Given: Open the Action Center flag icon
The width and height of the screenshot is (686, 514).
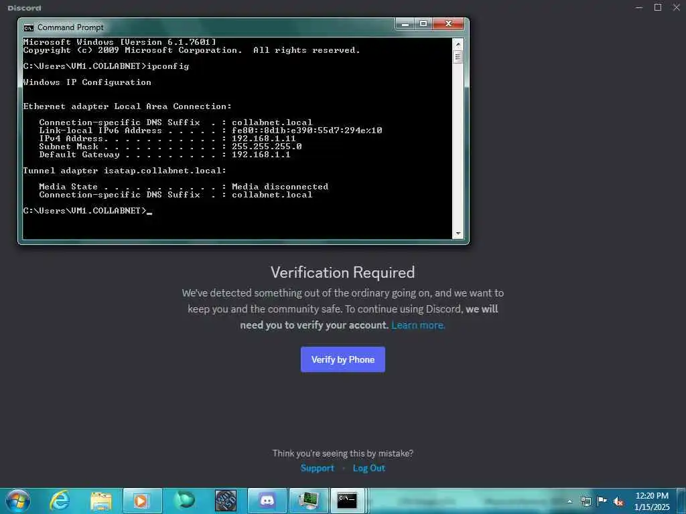Looking at the screenshot, I should 602,501.
